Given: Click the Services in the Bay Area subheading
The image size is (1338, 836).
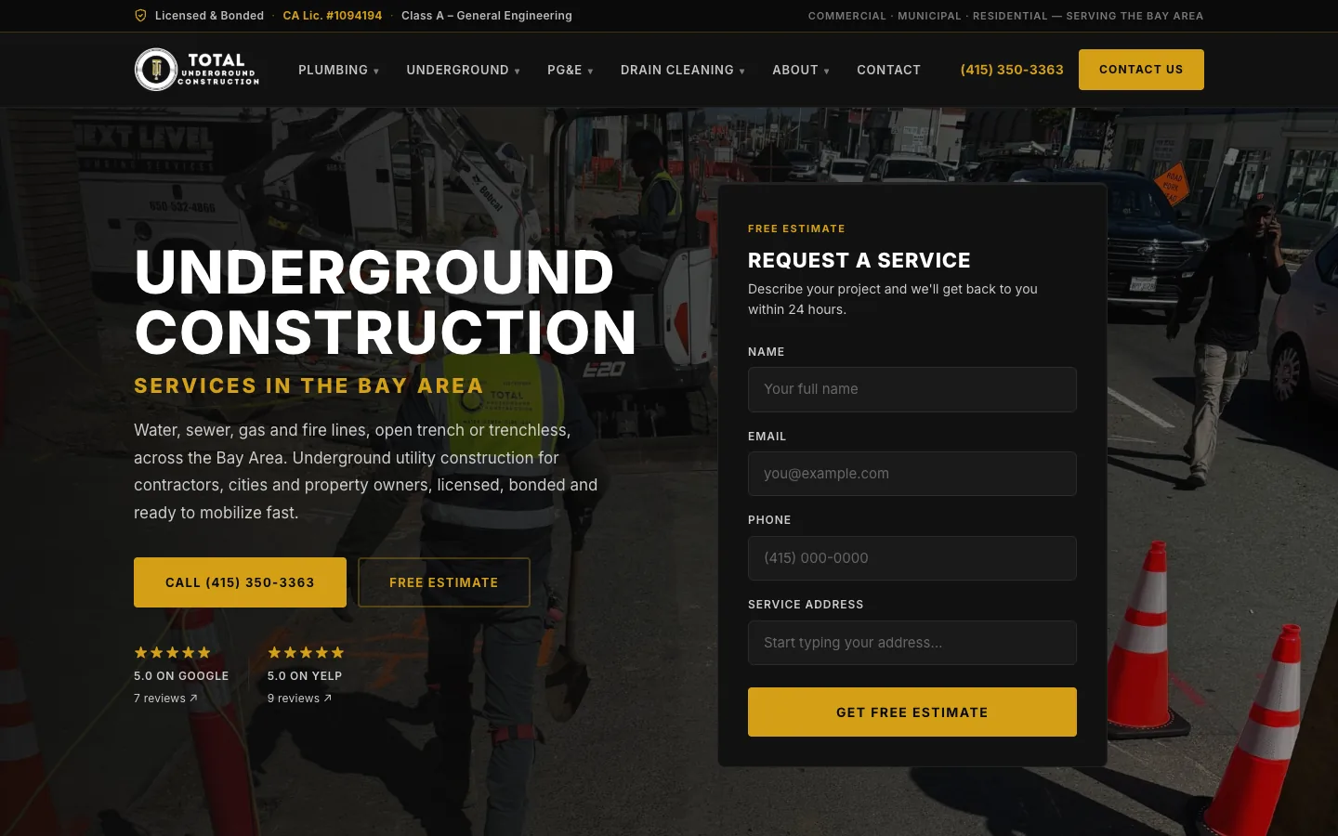Looking at the screenshot, I should 308,385.
